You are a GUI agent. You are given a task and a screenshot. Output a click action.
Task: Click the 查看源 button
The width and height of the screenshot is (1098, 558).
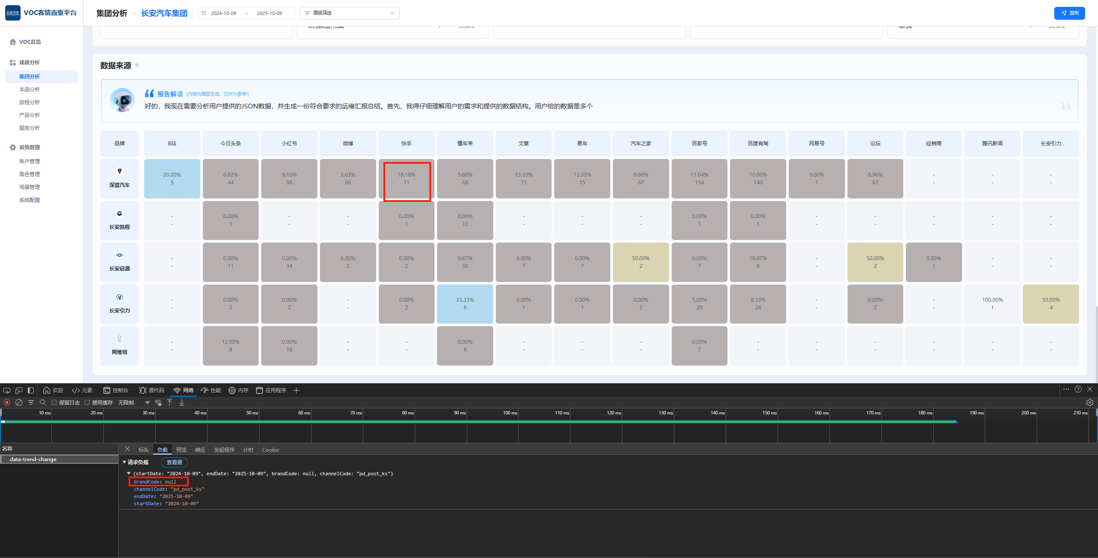(x=175, y=462)
